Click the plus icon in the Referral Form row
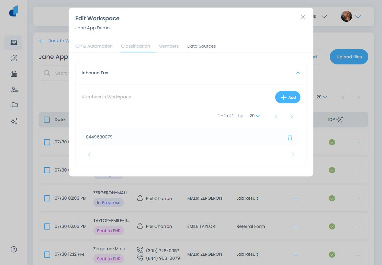 click(x=296, y=227)
